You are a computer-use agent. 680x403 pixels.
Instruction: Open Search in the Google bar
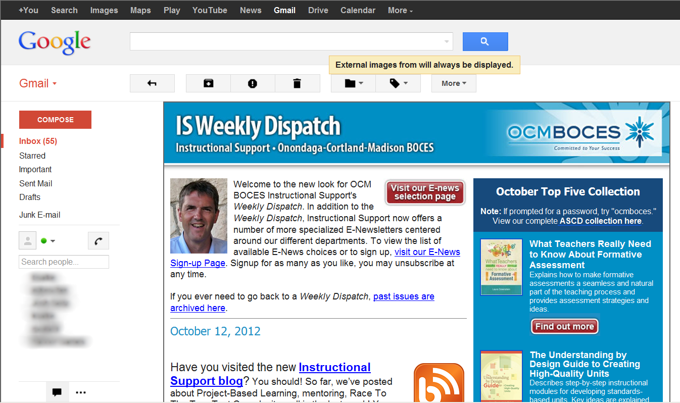click(64, 10)
